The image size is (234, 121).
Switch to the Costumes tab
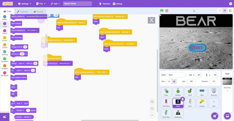tap(23, 12)
